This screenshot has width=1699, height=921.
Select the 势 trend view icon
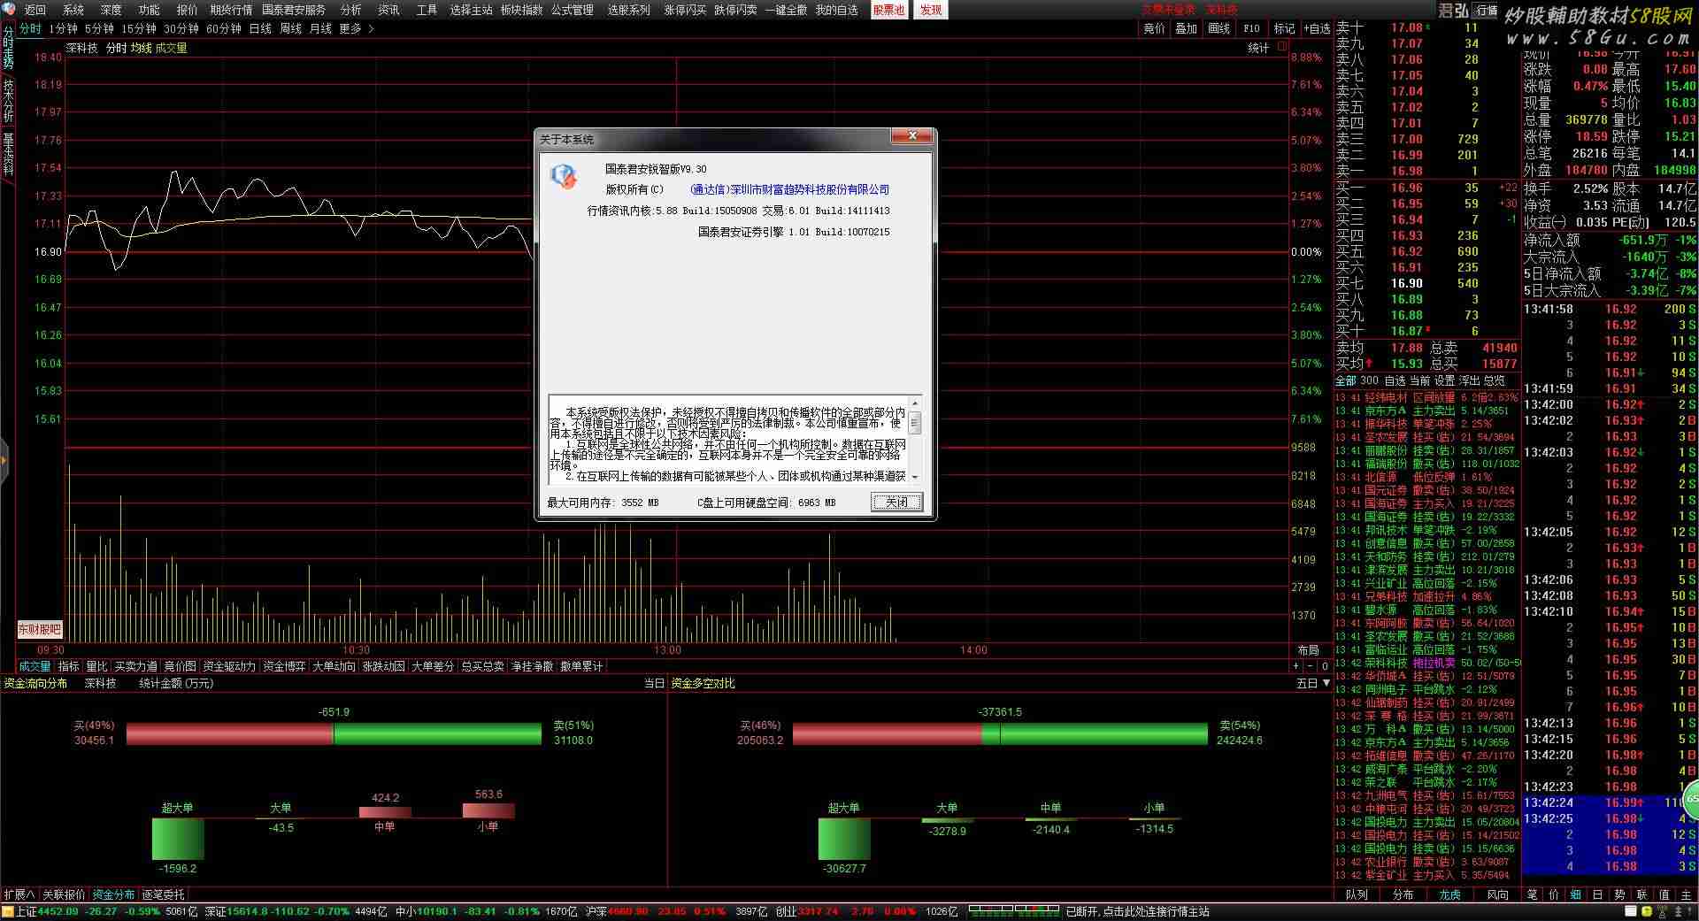coord(1619,894)
